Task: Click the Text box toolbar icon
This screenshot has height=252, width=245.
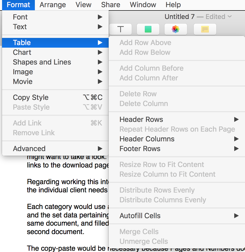Action: coord(120,29)
